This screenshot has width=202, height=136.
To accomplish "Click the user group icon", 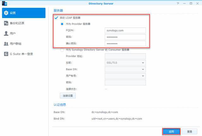I will [x=6, y=44].
